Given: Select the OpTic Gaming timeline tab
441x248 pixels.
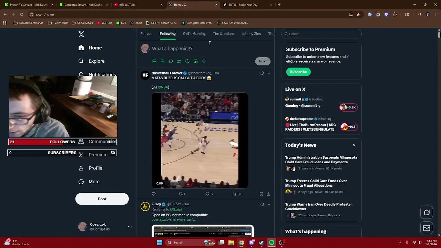Looking at the screenshot, I should (x=194, y=34).
